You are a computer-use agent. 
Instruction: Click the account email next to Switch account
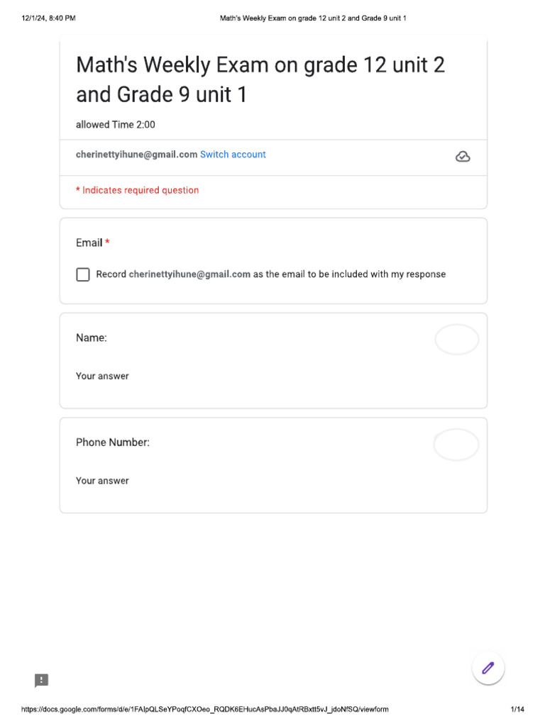click(136, 155)
